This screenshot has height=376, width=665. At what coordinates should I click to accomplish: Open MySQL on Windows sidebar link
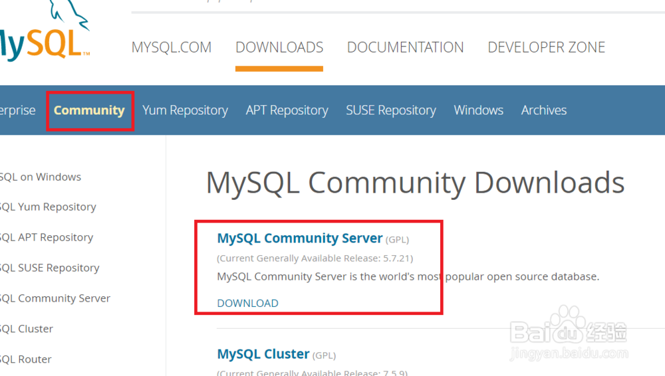pos(41,177)
